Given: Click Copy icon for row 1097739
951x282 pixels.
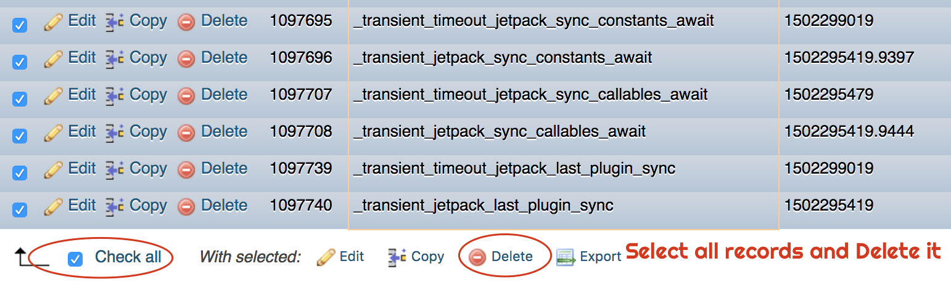Looking at the screenshot, I should [115, 170].
